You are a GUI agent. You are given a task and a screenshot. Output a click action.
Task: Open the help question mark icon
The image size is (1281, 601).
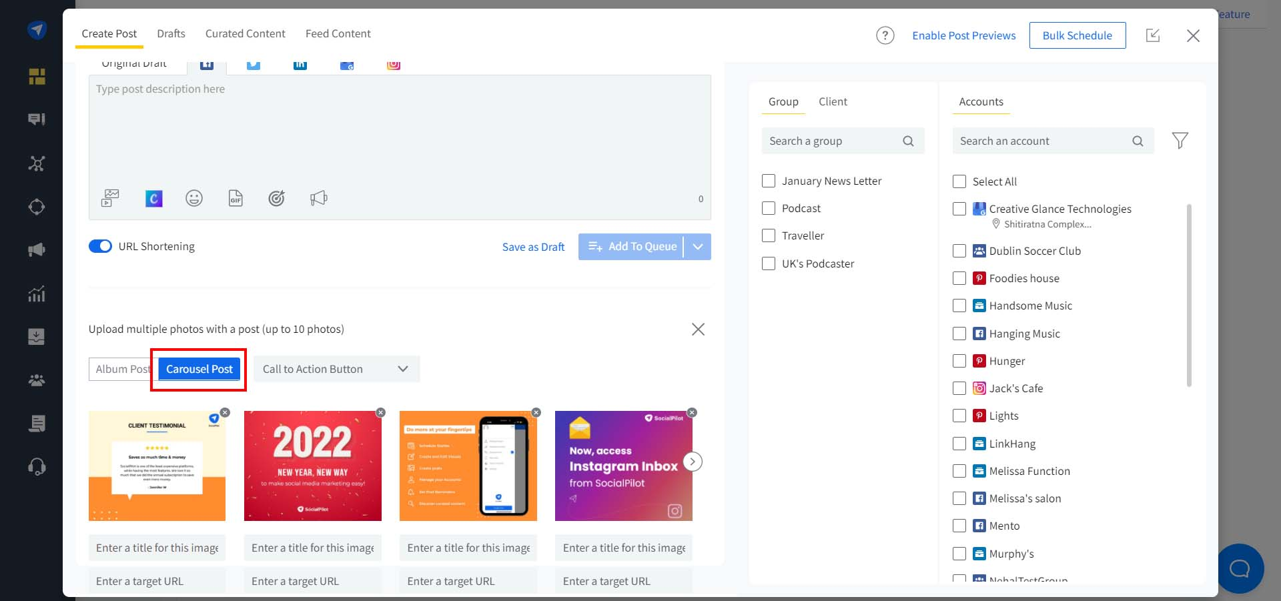[885, 35]
